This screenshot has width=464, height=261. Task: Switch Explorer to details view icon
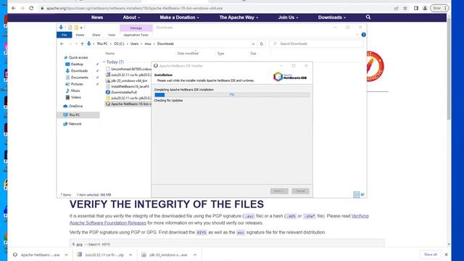pyautogui.click(x=356, y=194)
